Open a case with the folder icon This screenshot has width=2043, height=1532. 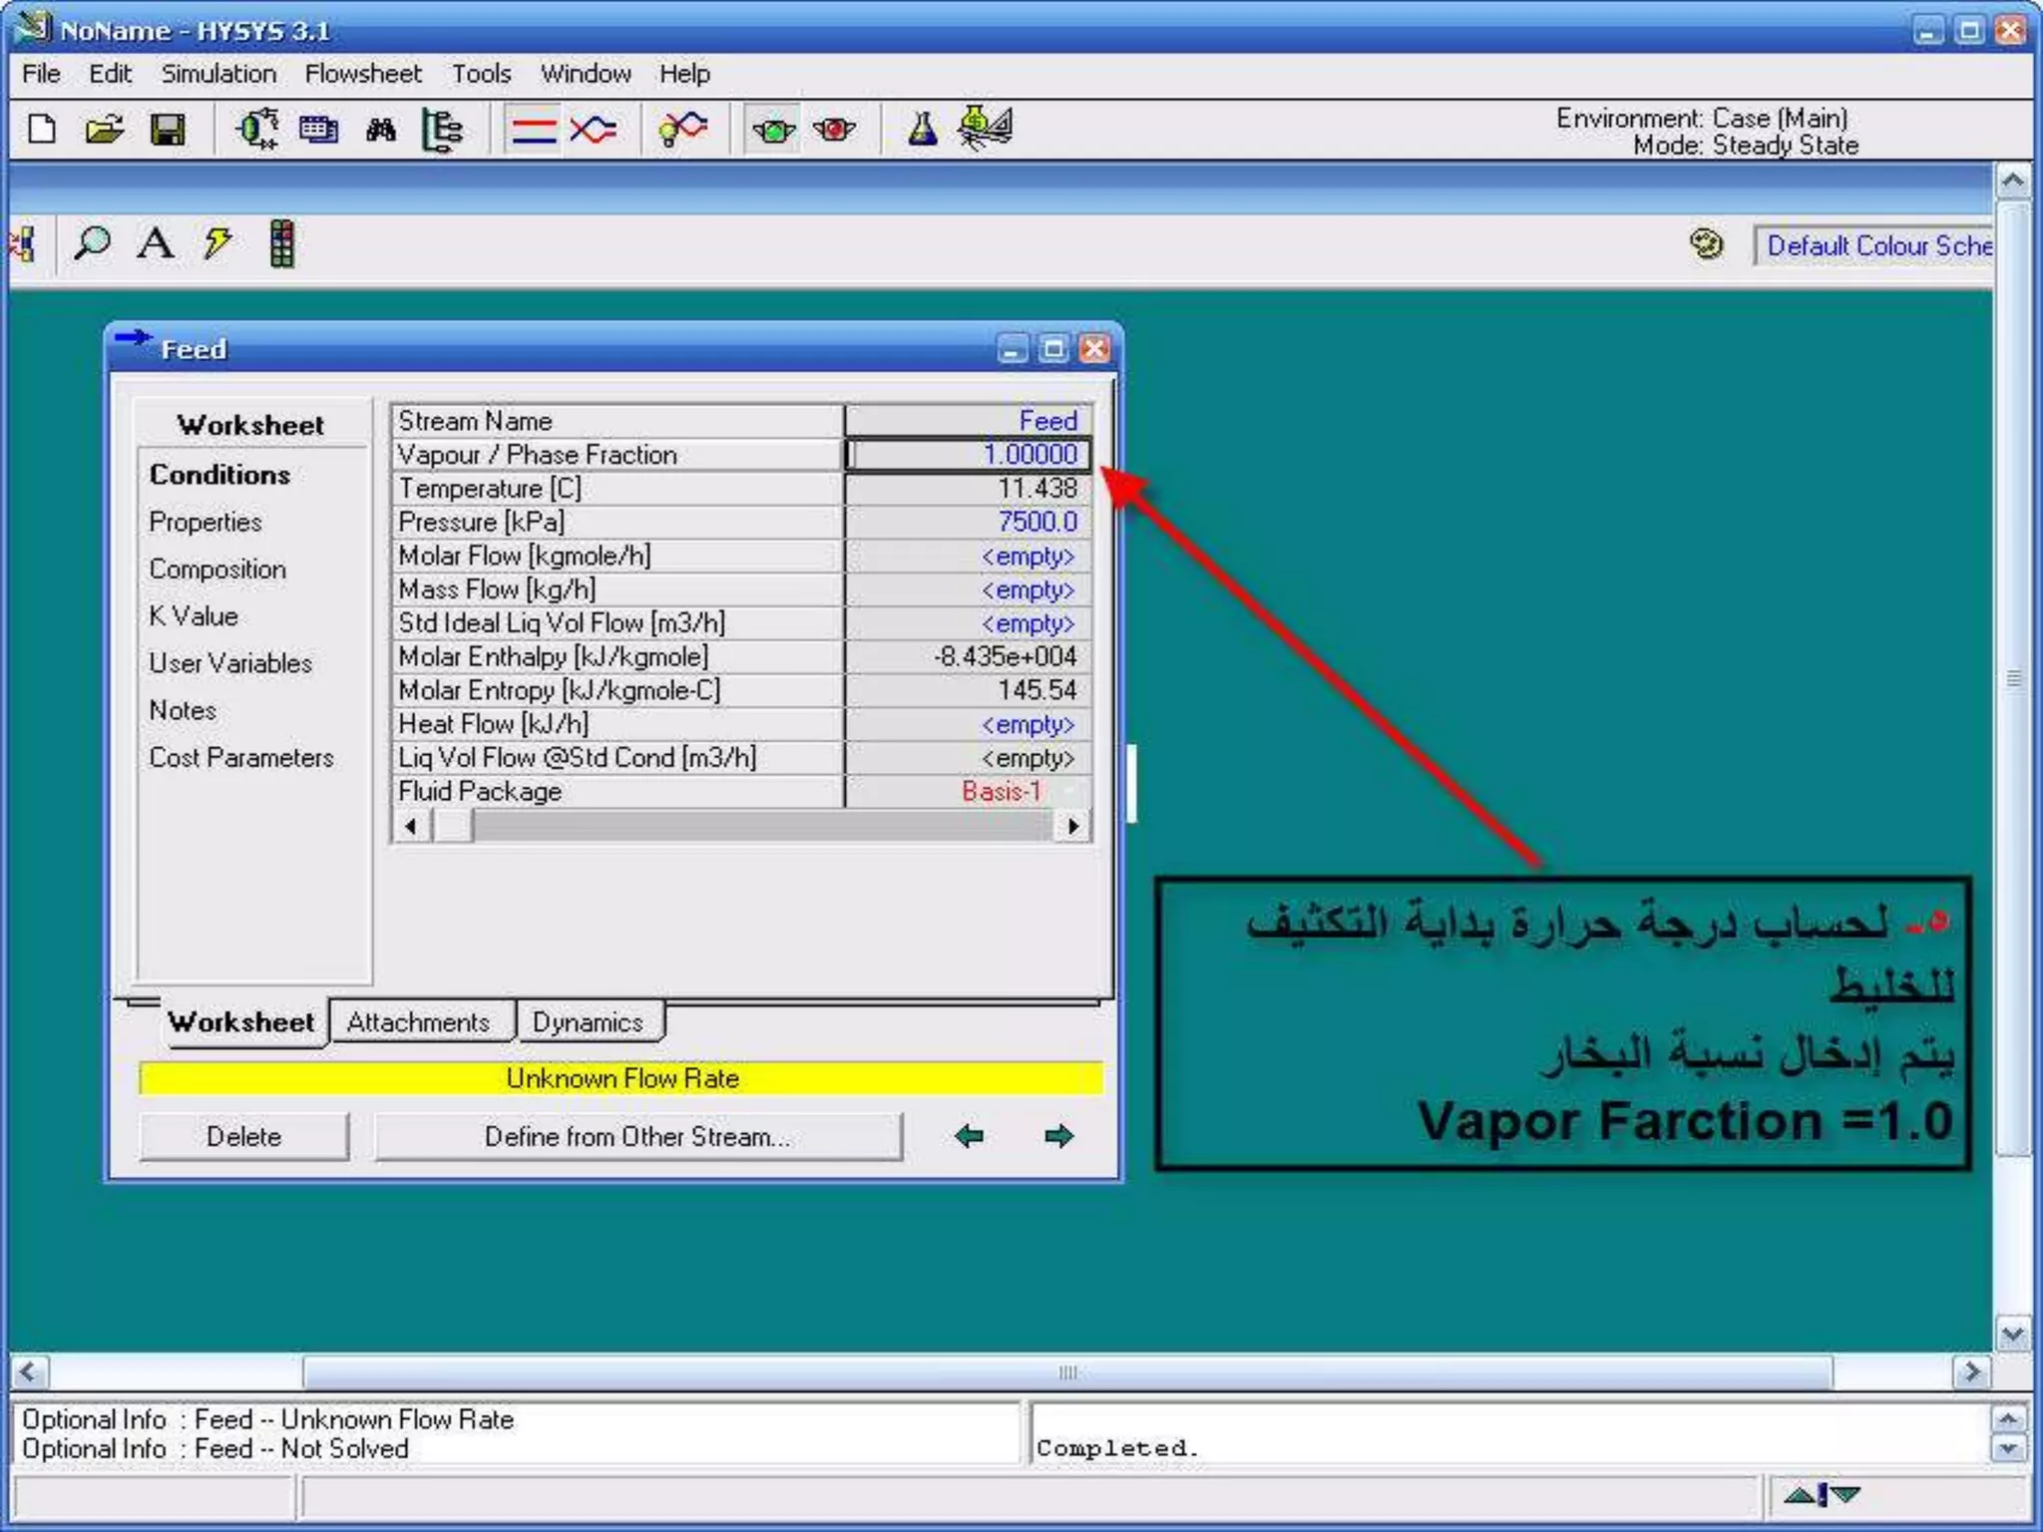(104, 129)
